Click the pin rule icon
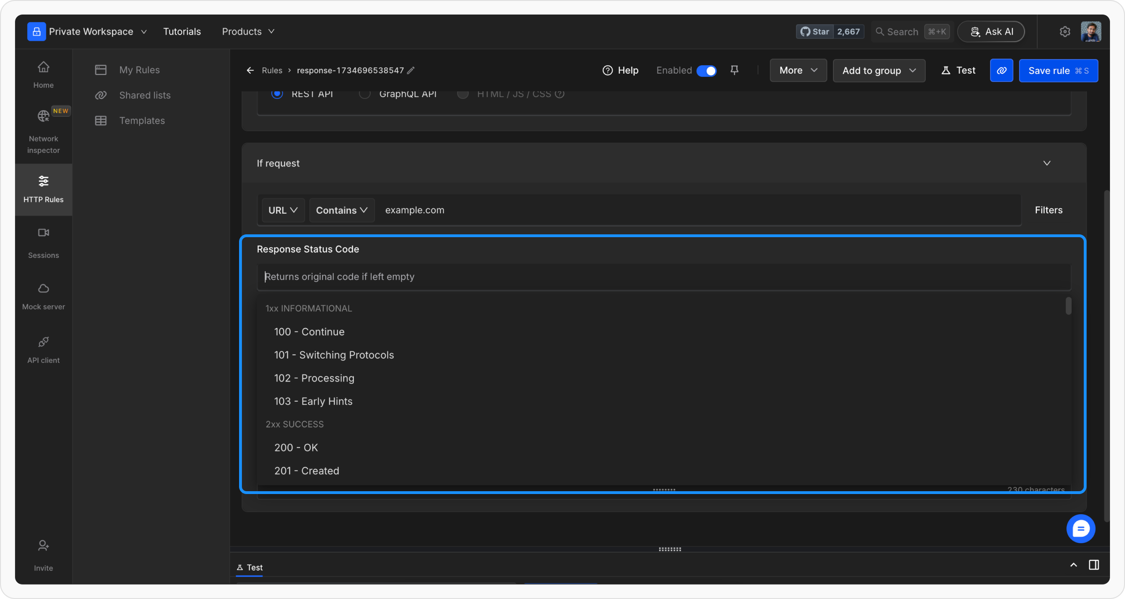This screenshot has width=1125, height=599. 735,70
